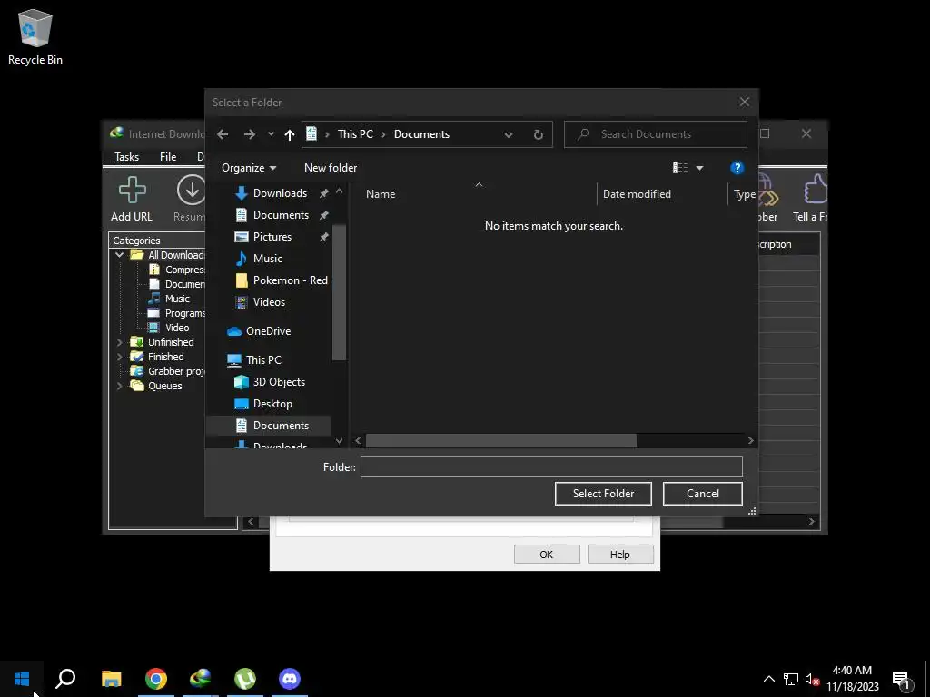Expand Unfinished category in IDM
The height and width of the screenshot is (697, 930).
[x=120, y=342]
